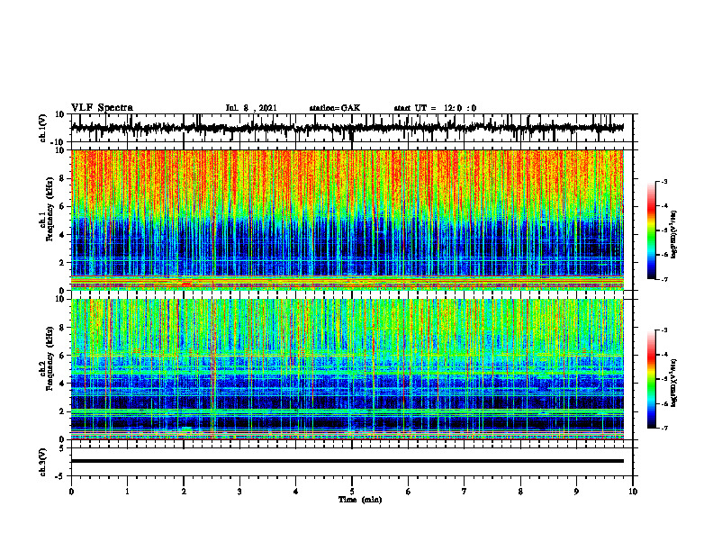Screen dimensions: 713x551
Task: Click the date text "Jul 8, 2021"
Action: tap(251, 108)
